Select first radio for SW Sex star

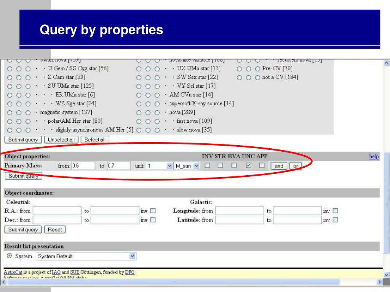[139, 78]
